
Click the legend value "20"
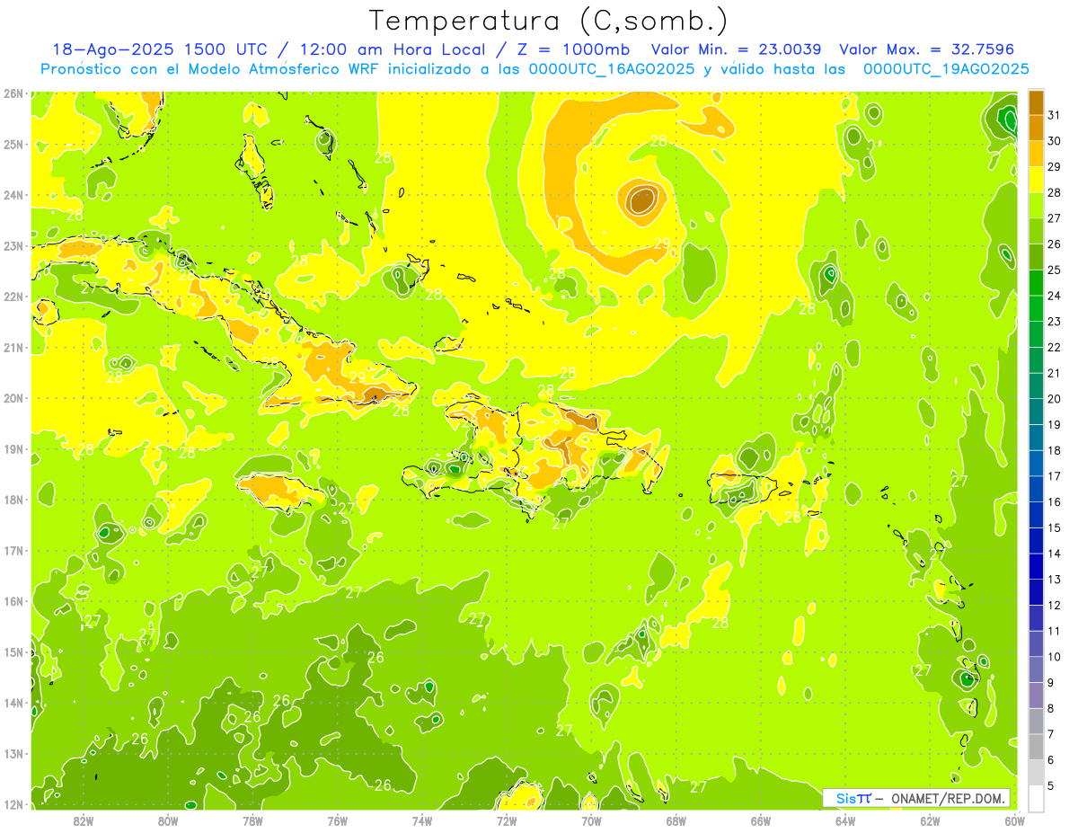[1055, 399]
